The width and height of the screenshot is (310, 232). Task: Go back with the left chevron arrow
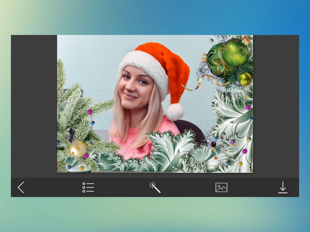(x=21, y=187)
